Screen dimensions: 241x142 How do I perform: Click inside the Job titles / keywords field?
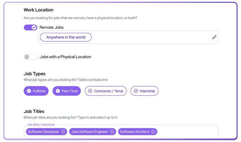187,132
